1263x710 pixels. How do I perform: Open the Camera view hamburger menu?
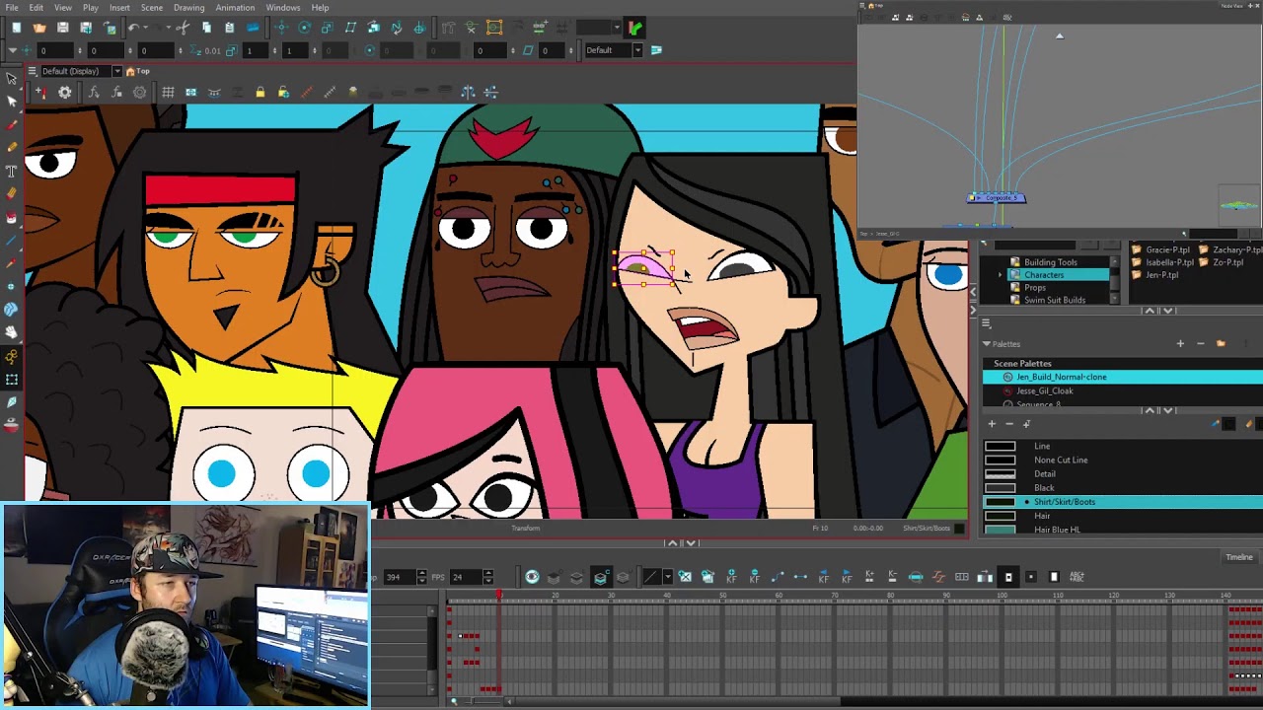tap(32, 71)
